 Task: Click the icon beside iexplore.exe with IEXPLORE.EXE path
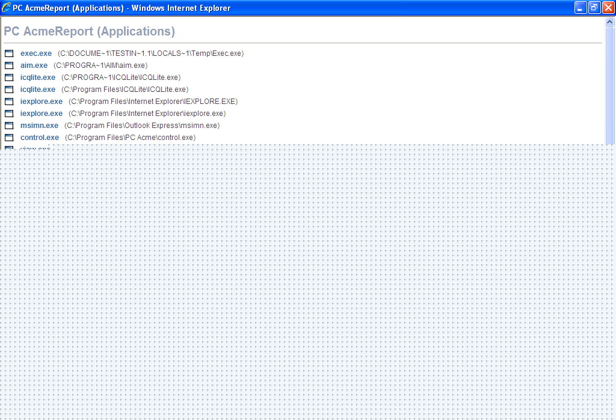[9, 102]
